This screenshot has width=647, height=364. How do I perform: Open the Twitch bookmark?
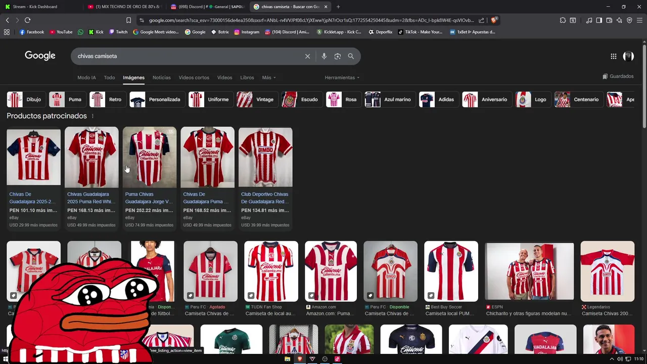point(118,32)
